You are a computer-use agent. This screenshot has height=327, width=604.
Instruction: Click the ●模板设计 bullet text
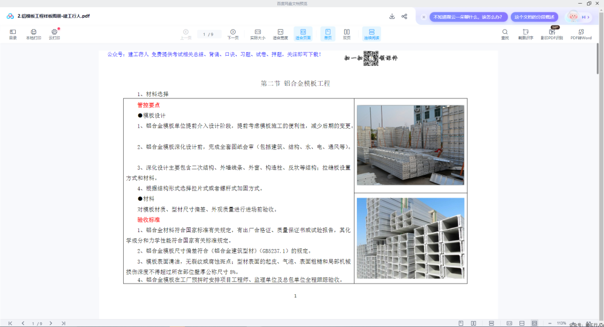(152, 115)
